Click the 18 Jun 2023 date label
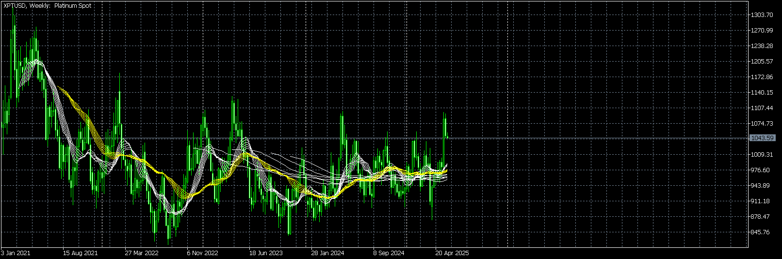782x259 pixels. click(266, 253)
